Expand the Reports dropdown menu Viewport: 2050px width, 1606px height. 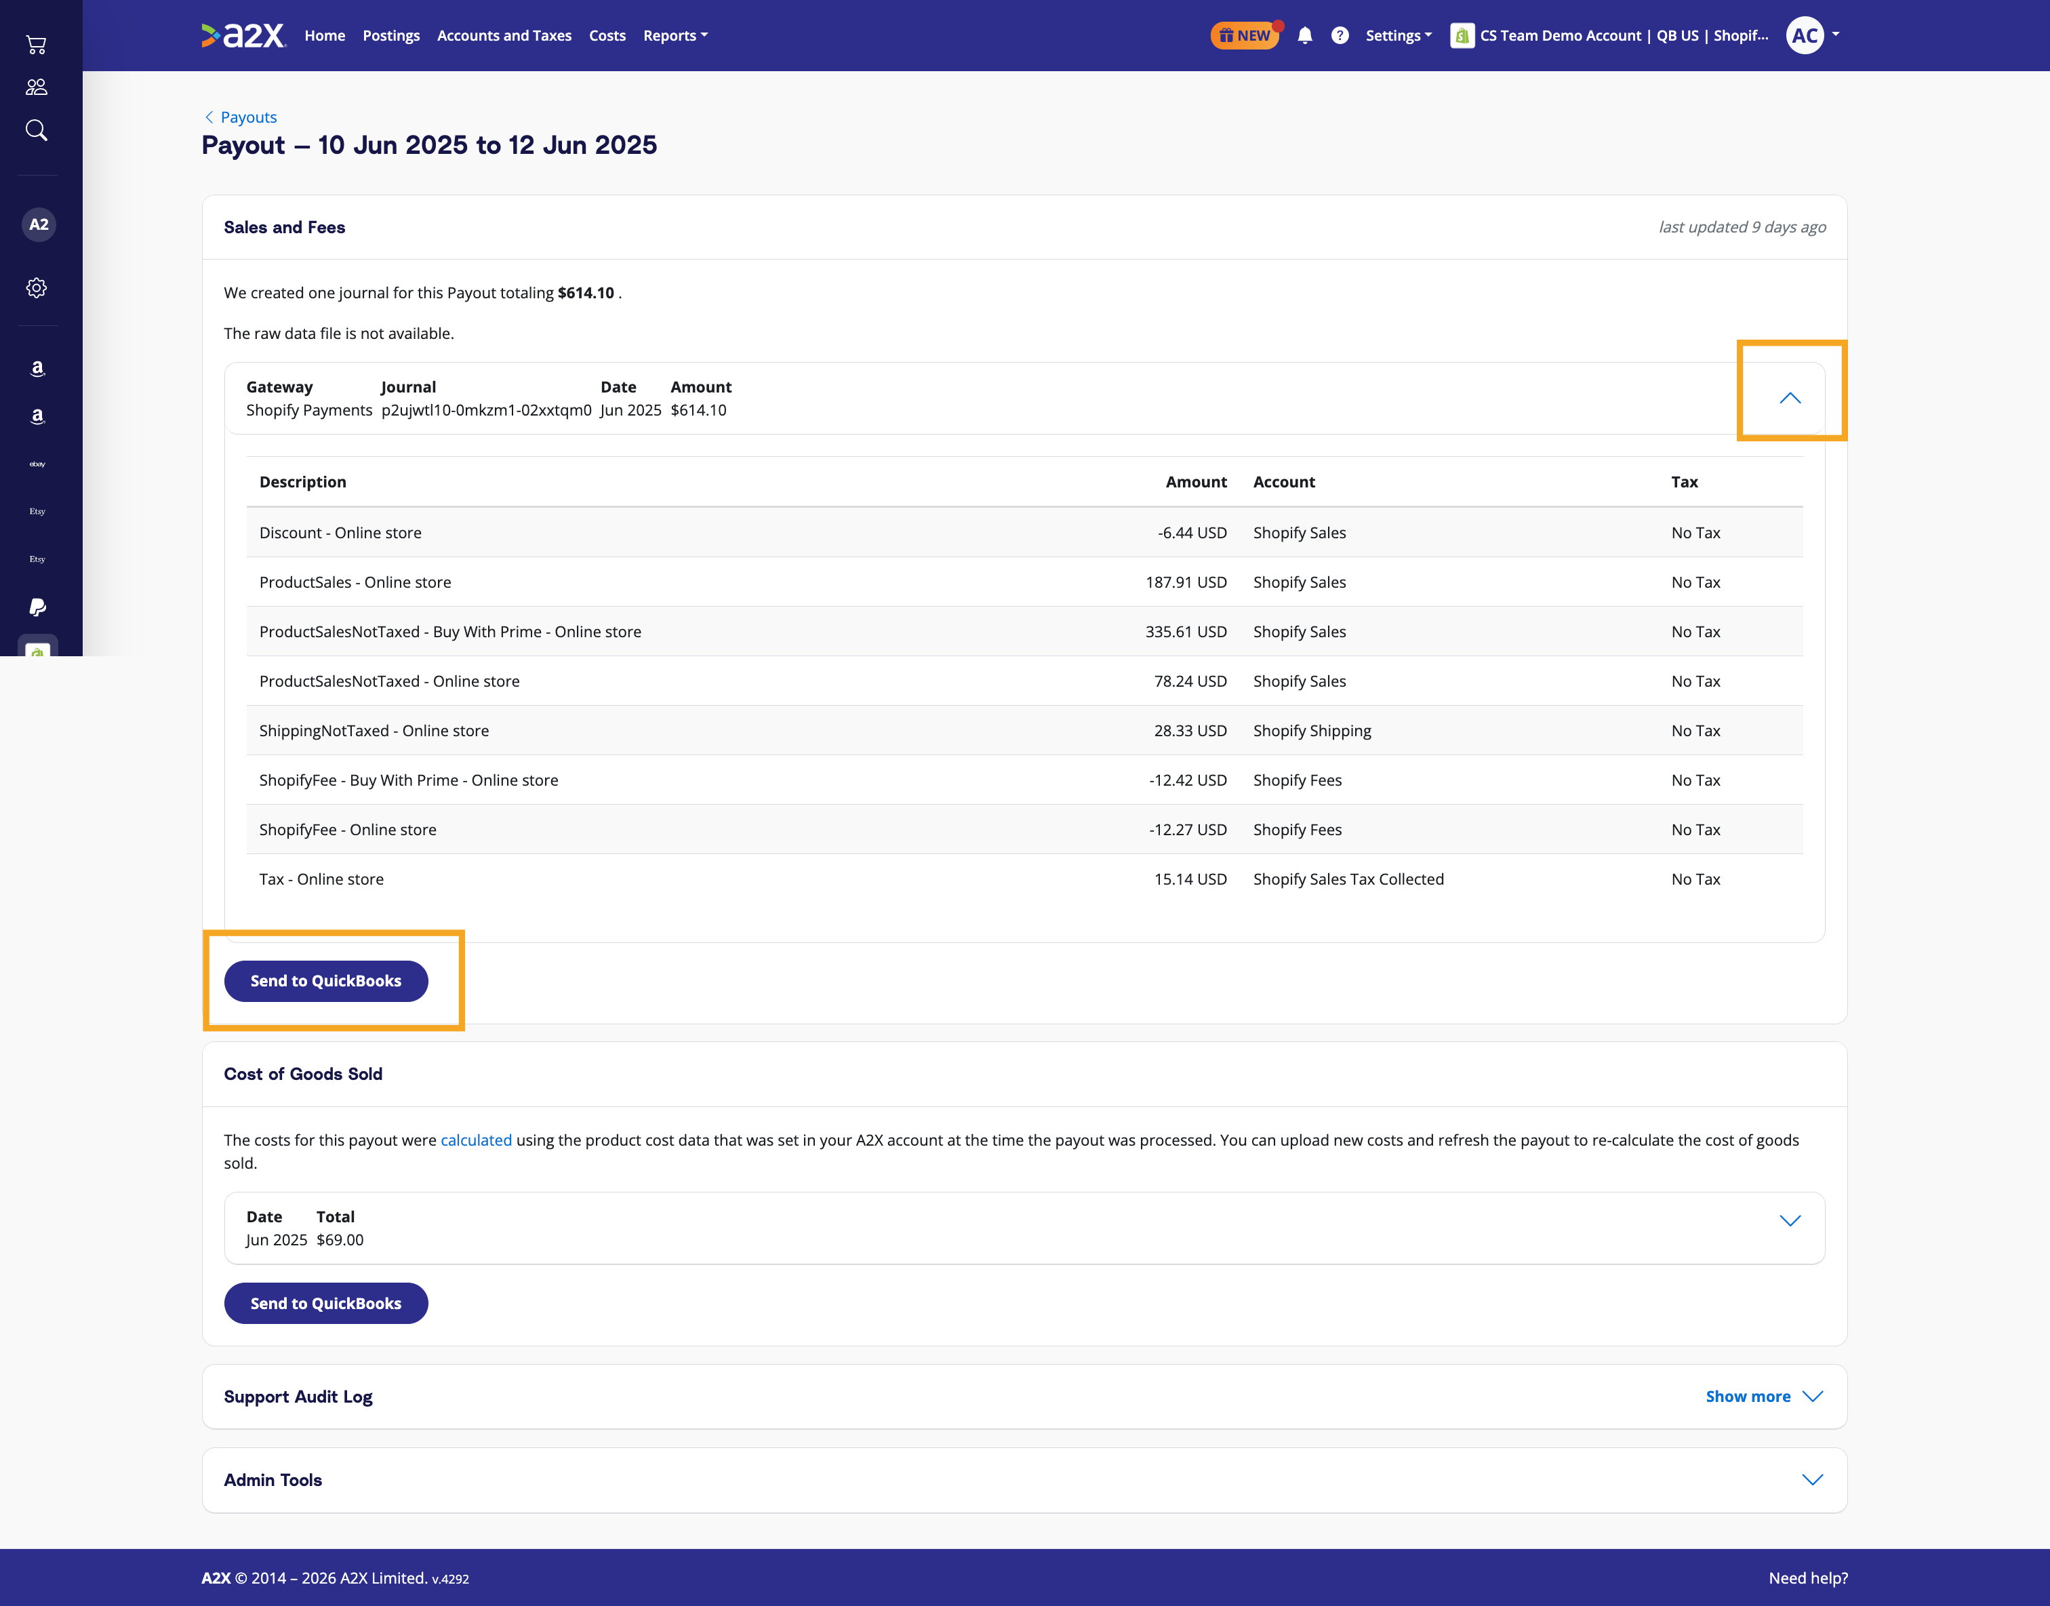[x=675, y=36]
